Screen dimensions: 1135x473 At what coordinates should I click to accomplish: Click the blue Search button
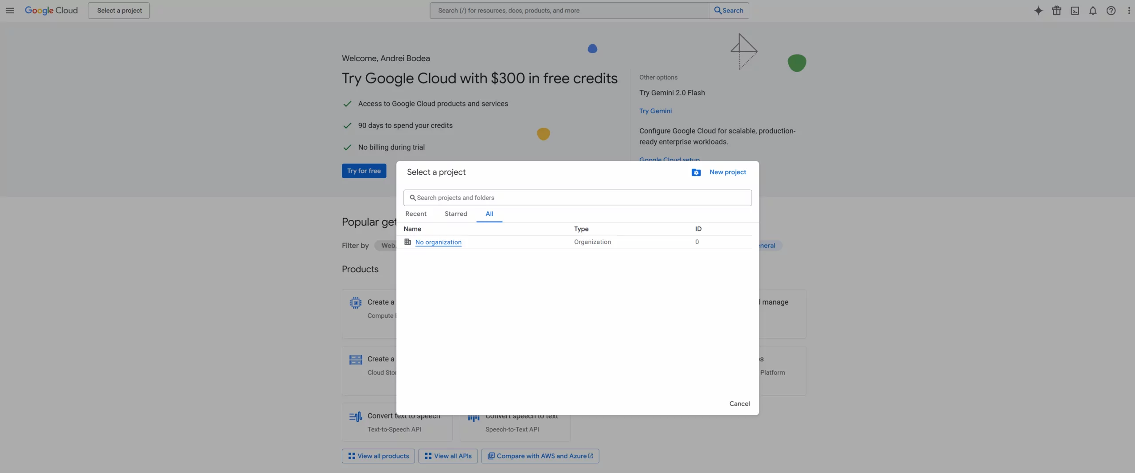tap(729, 11)
